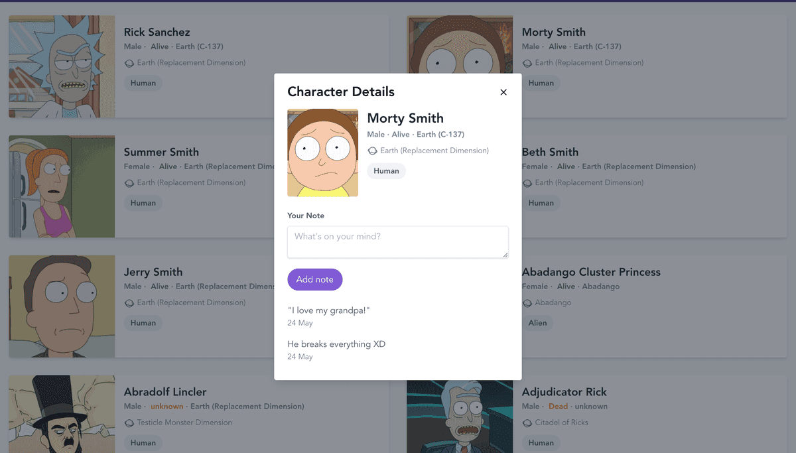This screenshot has height=453, width=796.
Task: Click the Alien badge on Abadango Cluster Princess
Action: (x=538, y=322)
